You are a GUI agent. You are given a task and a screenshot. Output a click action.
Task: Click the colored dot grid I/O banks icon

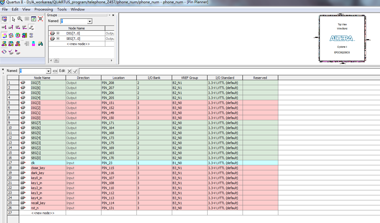coord(4,35)
